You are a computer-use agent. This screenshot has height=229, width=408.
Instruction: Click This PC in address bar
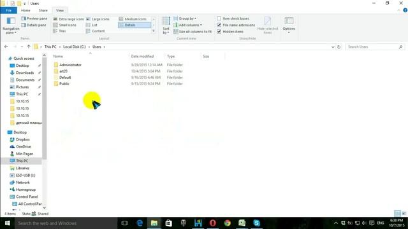(x=50, y=46)
